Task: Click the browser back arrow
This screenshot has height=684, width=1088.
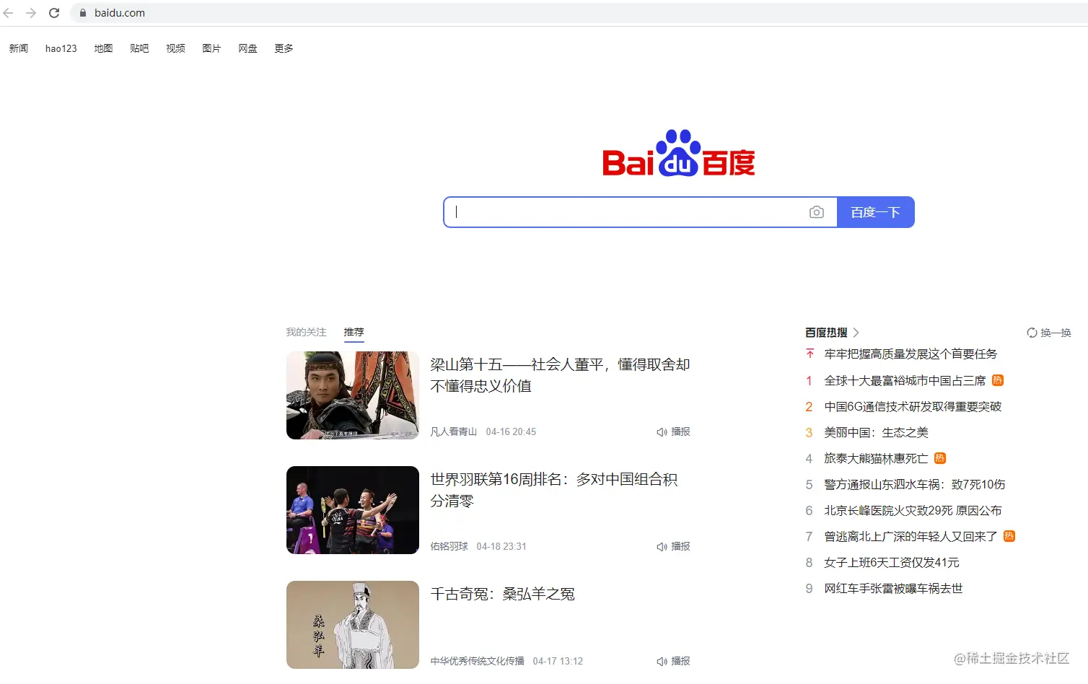Action: point(9,13)
